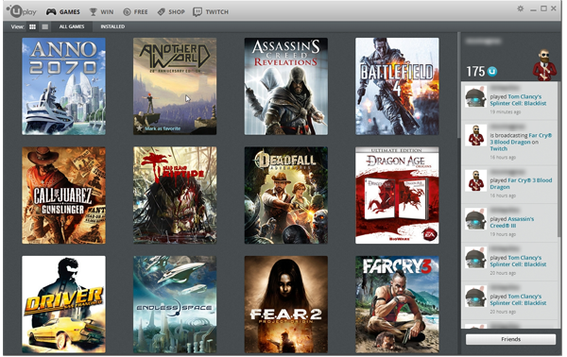Open Twitch via its chat bubble icon

[198, 12]
